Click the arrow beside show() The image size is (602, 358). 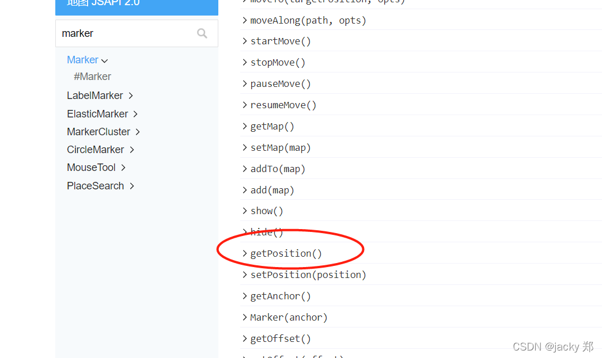pyautogui.click(x=245, y=211)
